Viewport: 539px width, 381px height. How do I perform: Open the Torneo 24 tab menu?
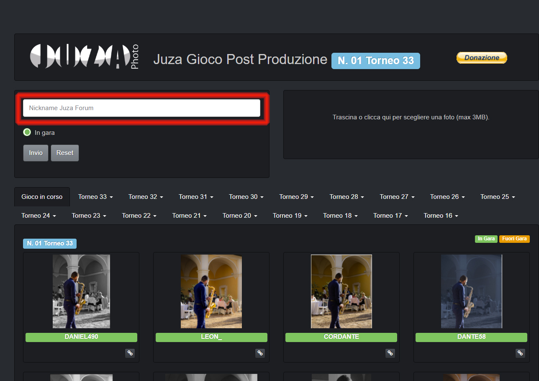pos(38,216)
